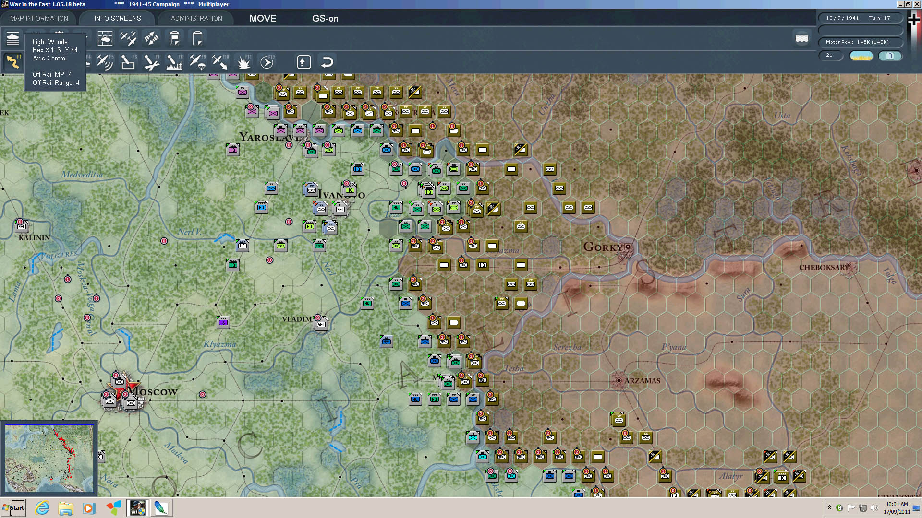Screen dimensions: 922x518
Task: Click the Gorky city marker
Action: (628, 247)
